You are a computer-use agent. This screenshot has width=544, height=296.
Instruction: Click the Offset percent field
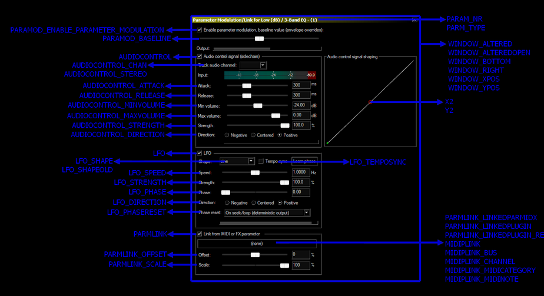301,255
